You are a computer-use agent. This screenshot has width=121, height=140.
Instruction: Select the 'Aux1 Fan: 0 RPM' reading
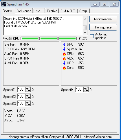click(x=17, y=63)
